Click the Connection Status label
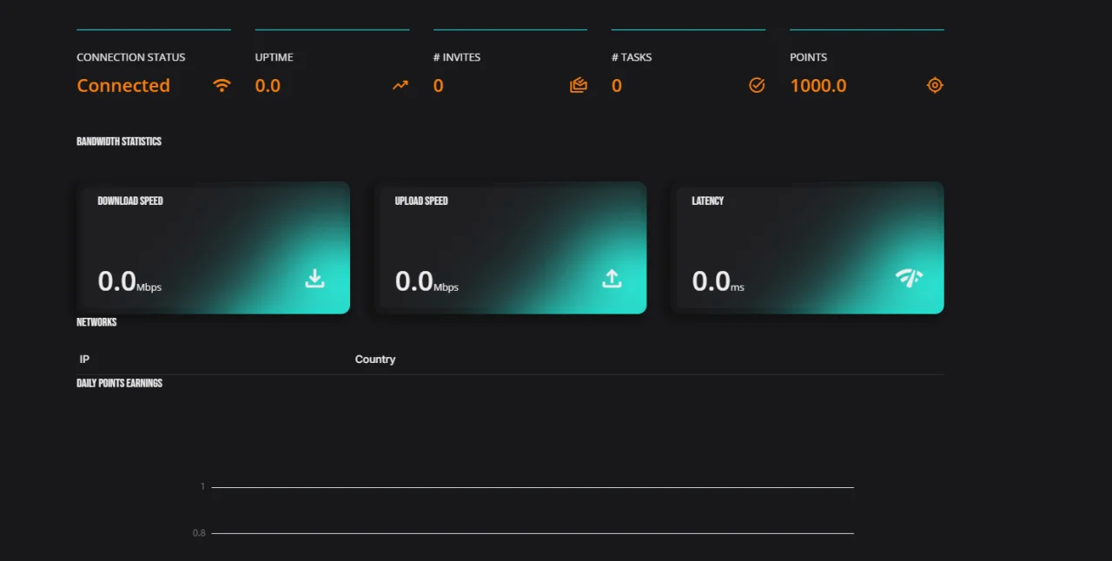 [x=131, y=57]
